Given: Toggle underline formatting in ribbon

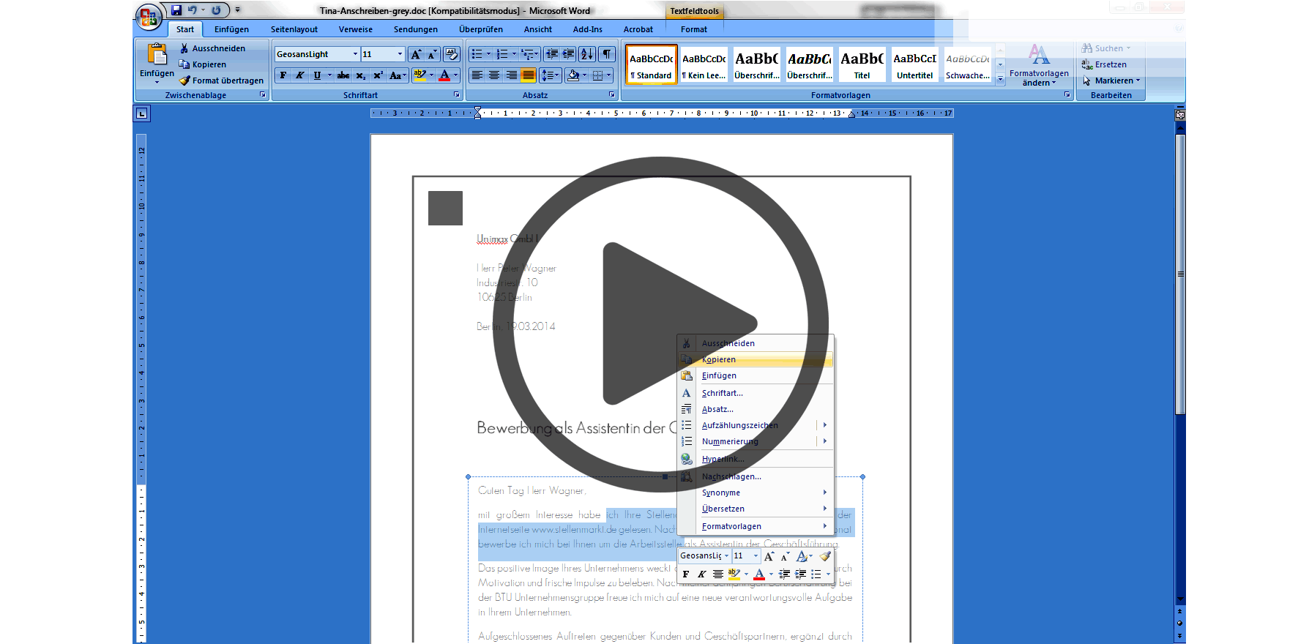Looking at the screenshot, I should [317, 75].
